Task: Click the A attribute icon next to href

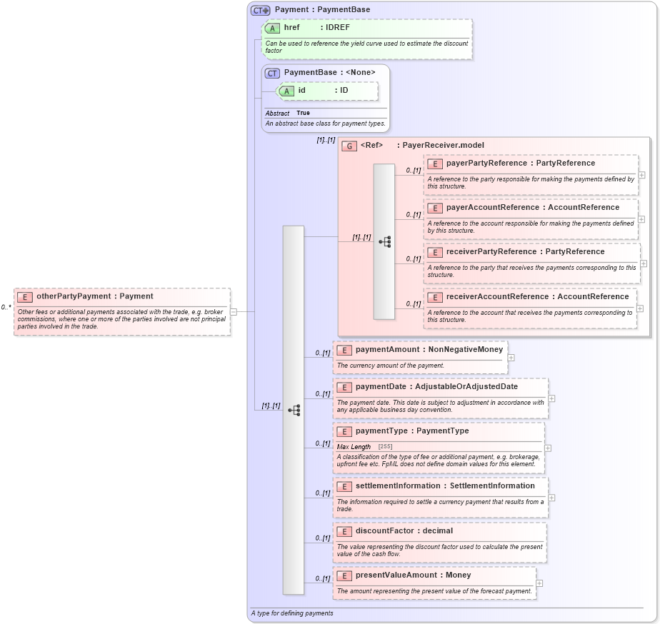Action: [272, 28]
